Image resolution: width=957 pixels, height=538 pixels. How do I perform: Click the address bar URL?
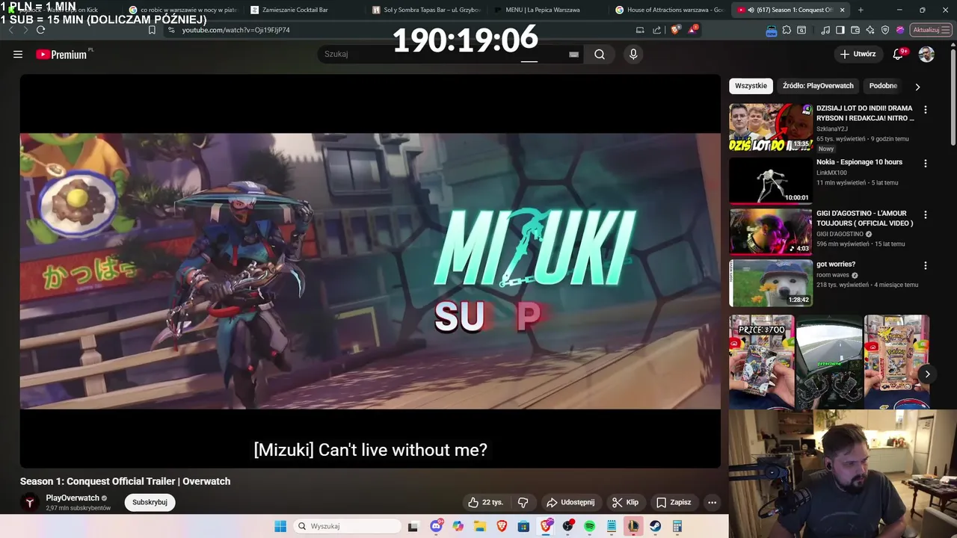(236, 30)
